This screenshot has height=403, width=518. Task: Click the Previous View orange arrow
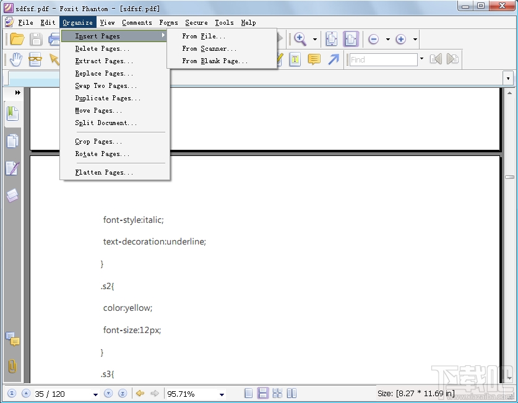click(x=140, y=394)
